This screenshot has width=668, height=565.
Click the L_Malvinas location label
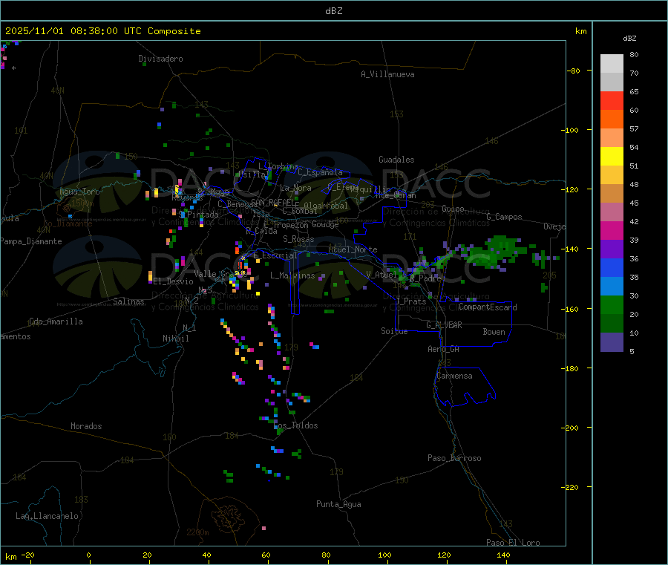292,275
